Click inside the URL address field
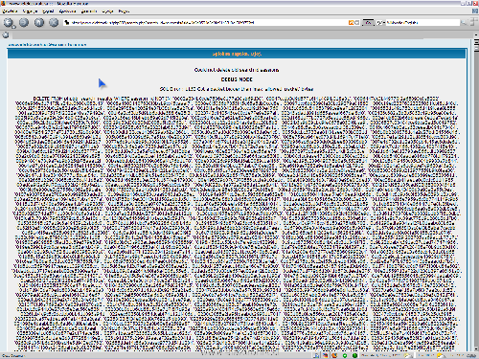Screen dimensions: 479x359 [x=208, y=23]
